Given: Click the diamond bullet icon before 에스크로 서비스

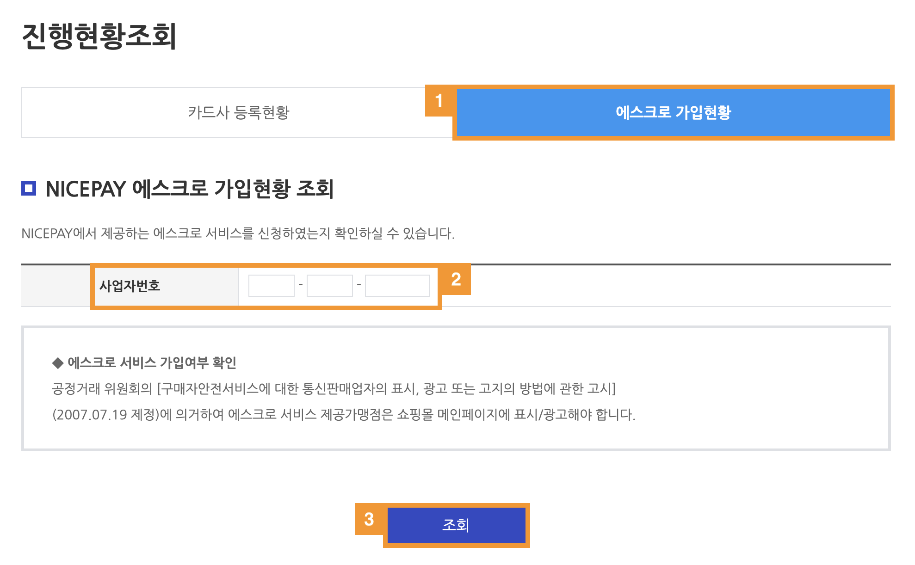Looking at the screenshot, I should point(58,363).
